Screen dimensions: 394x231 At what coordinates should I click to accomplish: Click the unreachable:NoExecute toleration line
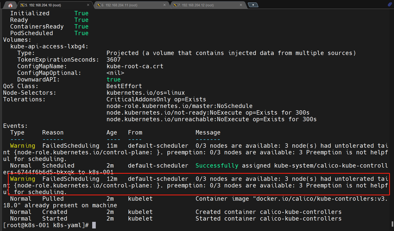[x=212, y=119]
